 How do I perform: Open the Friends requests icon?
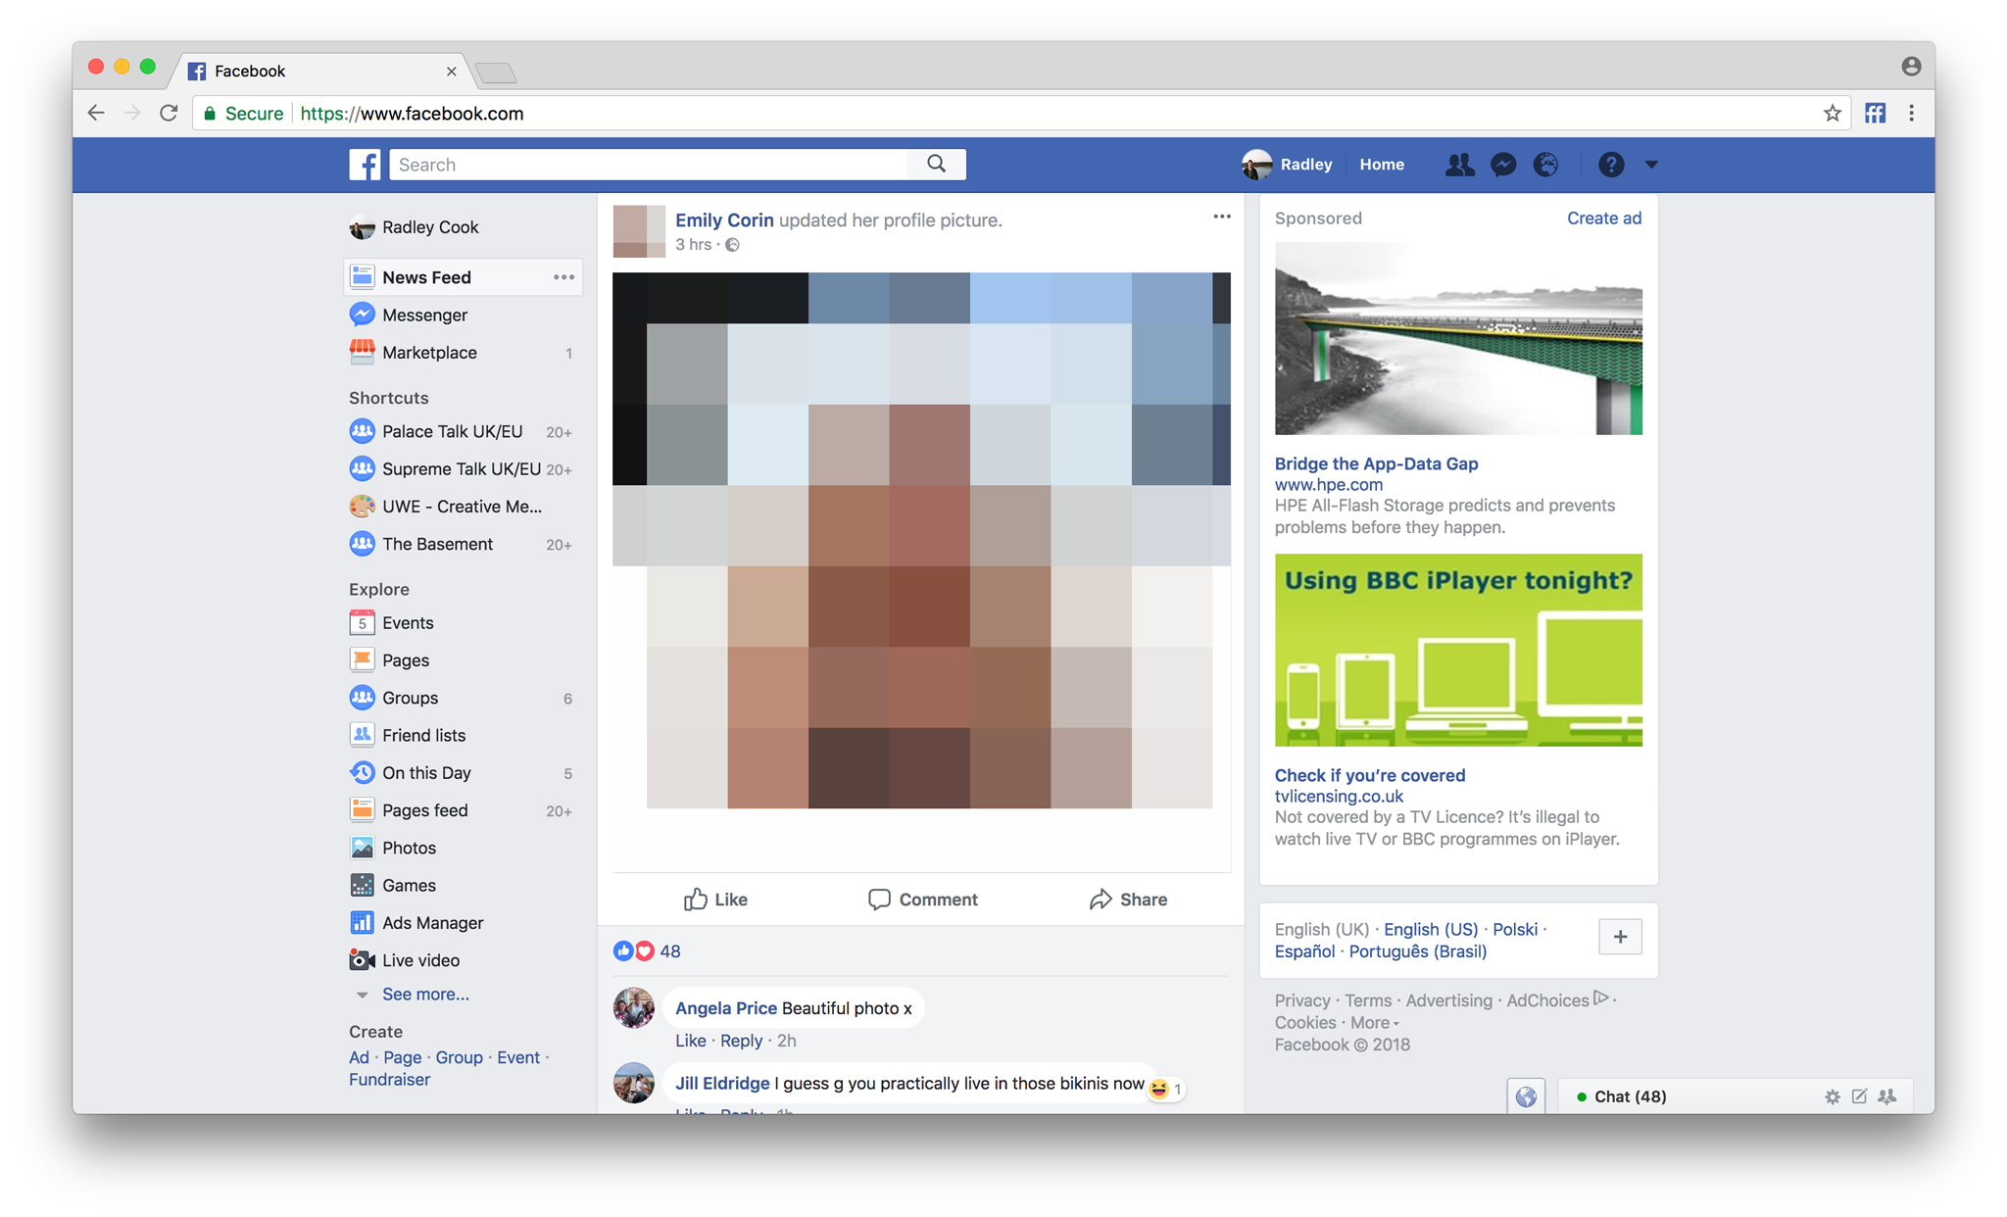[x=1458, y=164]
